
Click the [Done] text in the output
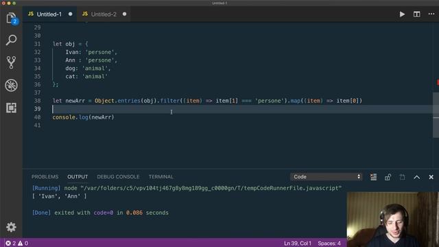(x=41, y=213)
